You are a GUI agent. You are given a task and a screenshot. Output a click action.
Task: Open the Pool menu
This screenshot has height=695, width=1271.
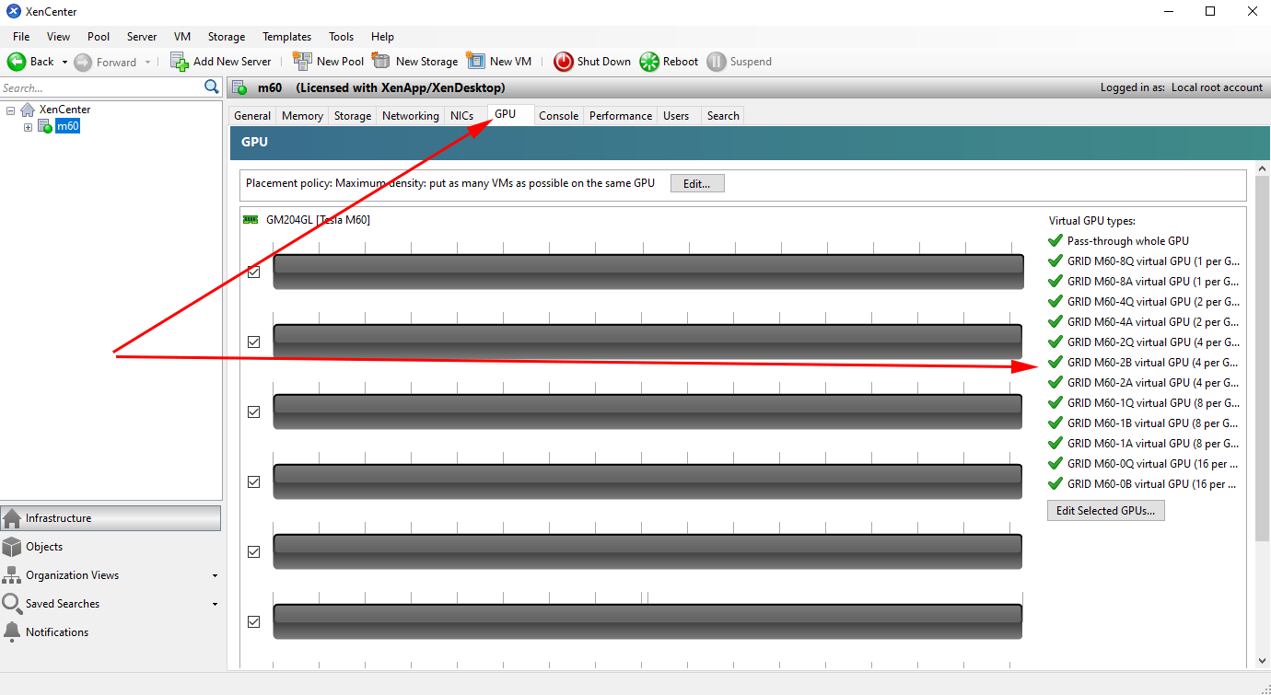99,37
